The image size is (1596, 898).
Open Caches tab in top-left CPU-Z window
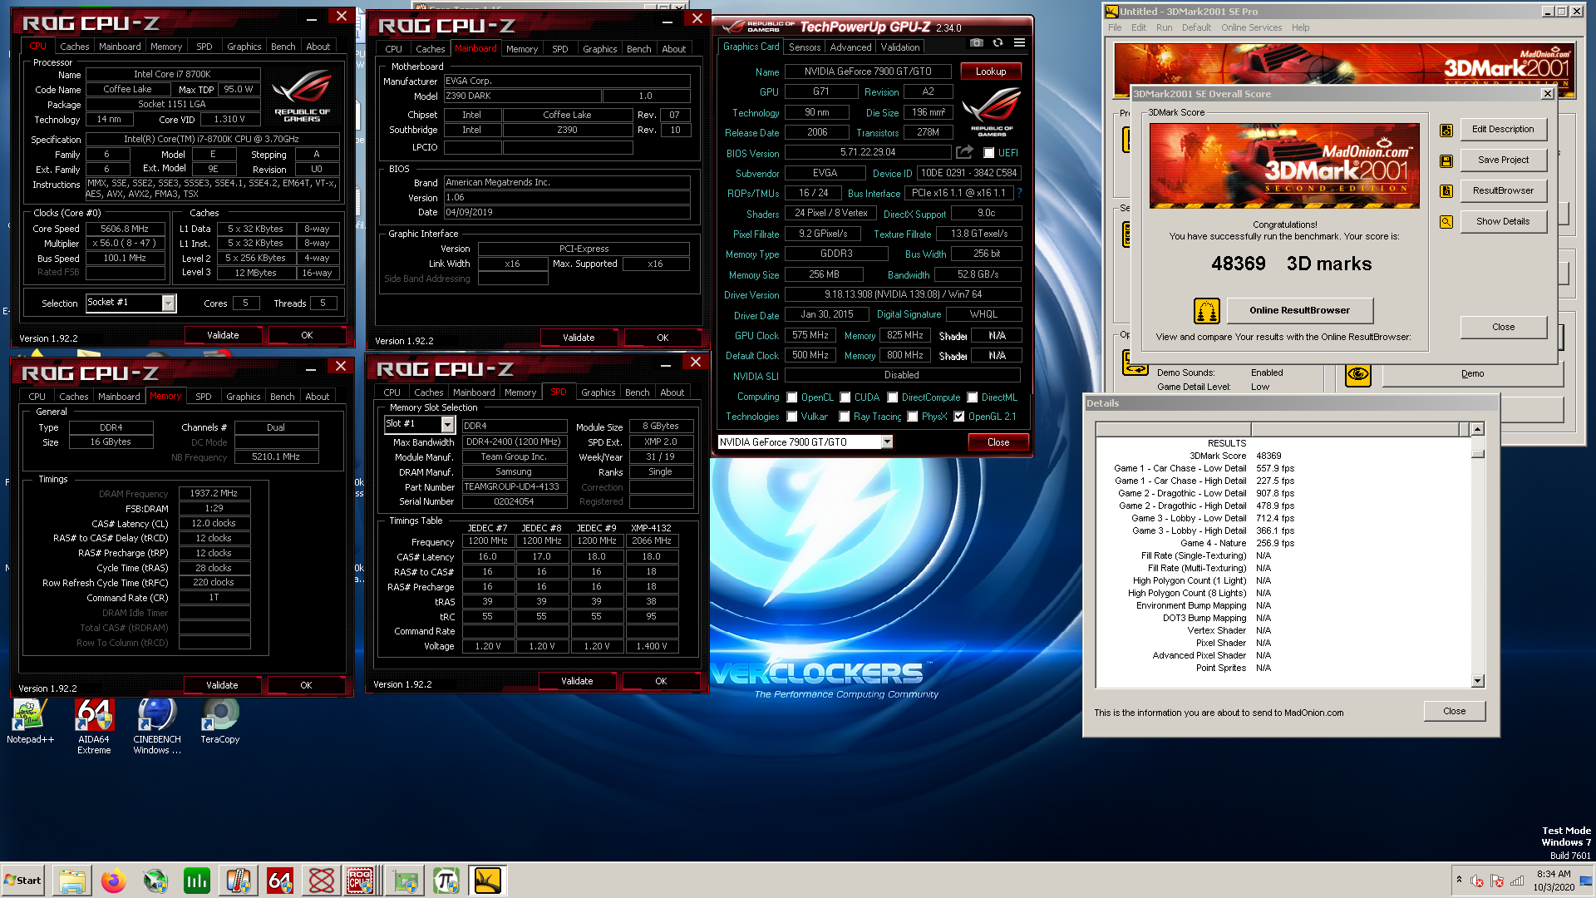point(74,47)
